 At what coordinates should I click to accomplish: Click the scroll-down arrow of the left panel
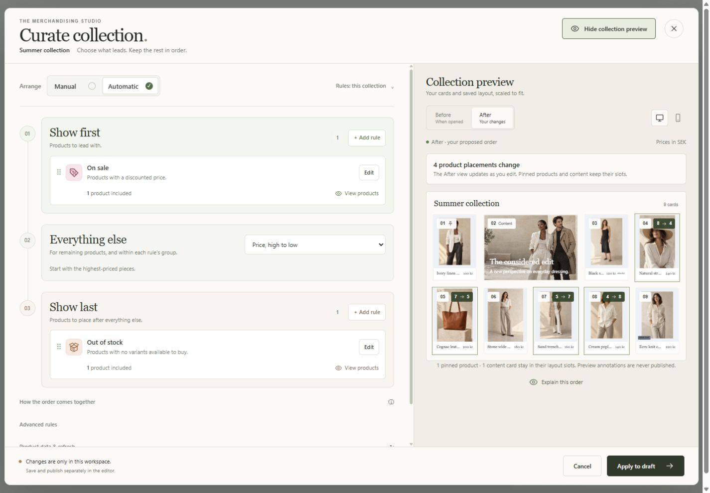pos(411,444)
